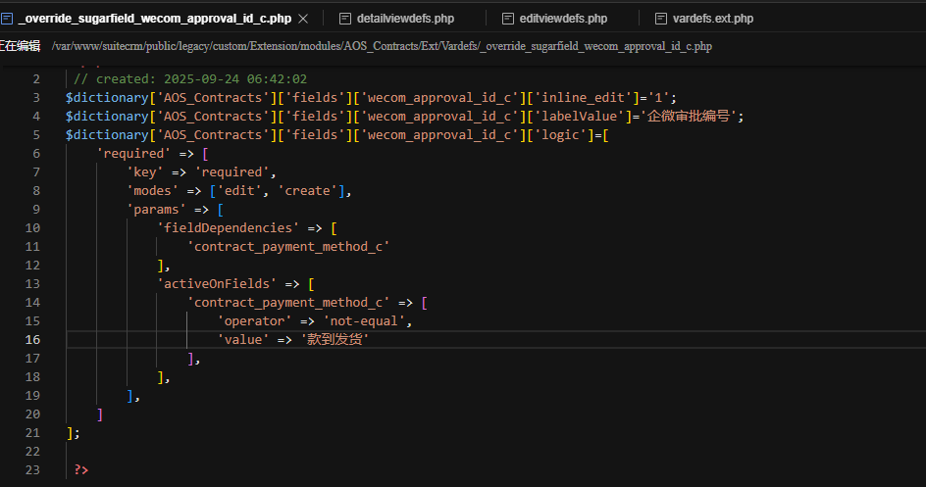Select the vardefs.ext.php tab
Viewport: 926px width, 487px height.
click(x=712, y=19)
